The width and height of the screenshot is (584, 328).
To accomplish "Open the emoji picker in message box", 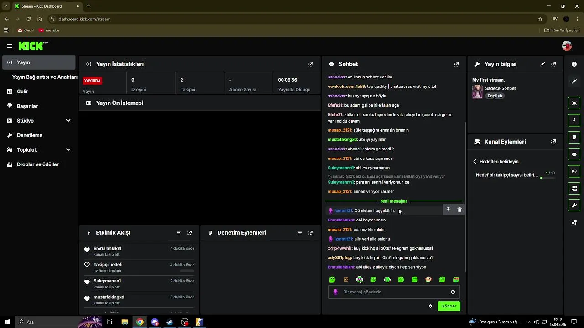I will pyautogui.click(x=453, y=292).
